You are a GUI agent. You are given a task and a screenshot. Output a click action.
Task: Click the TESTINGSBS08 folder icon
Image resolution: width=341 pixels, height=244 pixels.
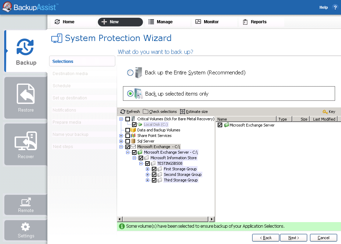point(153,163)
